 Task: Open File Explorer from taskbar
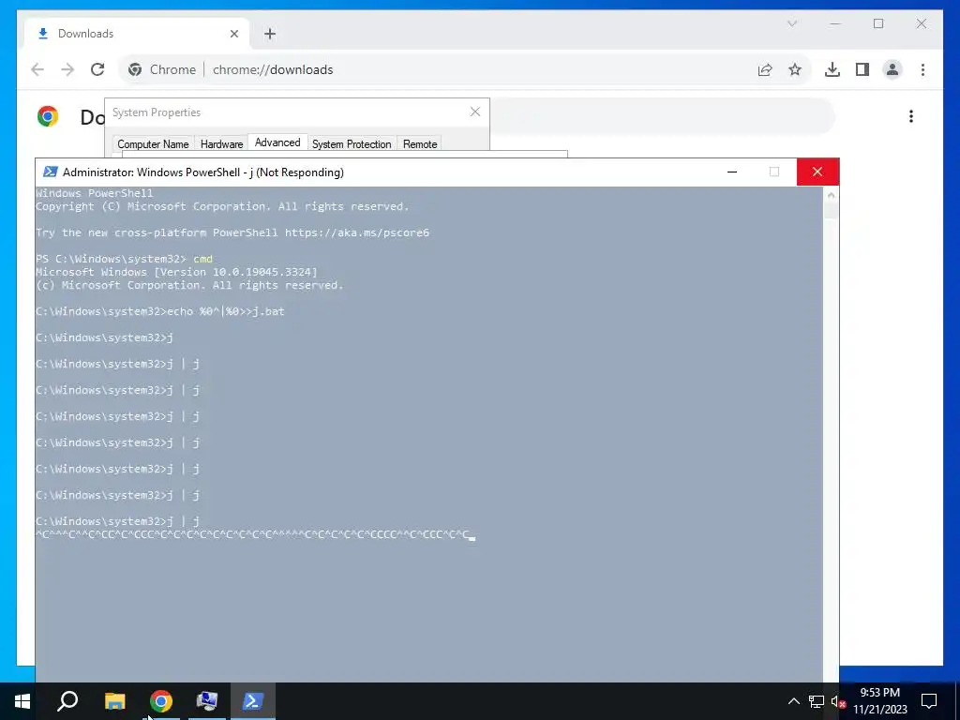pyautogui.click(x=114, y=701)
